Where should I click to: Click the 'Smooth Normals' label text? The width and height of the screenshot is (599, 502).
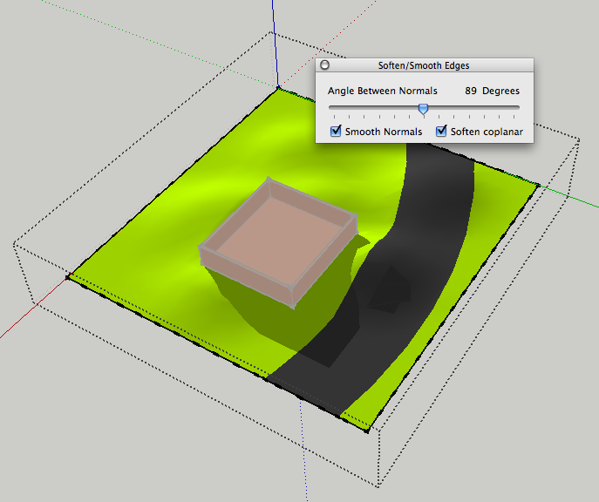(x=384, y=132)
